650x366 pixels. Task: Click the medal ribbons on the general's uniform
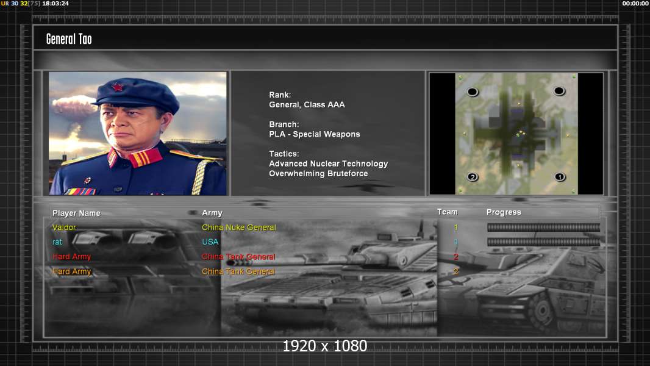(x=80, y=191)
